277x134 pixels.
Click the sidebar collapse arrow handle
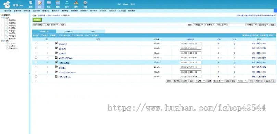[x=30, y=74]
